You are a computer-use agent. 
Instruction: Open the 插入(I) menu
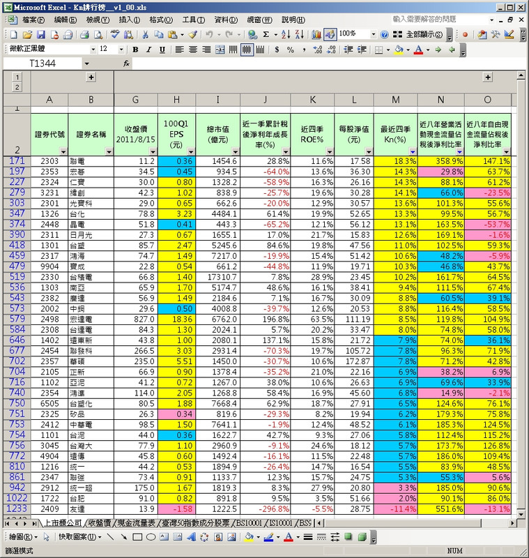coord(130,20)
